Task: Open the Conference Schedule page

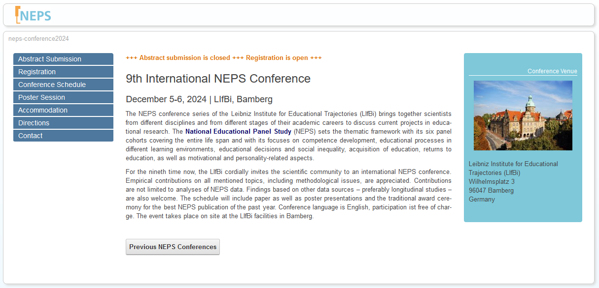Action: tap(63, 85)
